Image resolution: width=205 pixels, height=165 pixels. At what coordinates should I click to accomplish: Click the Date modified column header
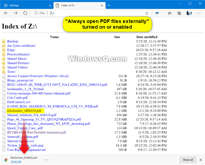pyautogui.click(x=147, y=37)
